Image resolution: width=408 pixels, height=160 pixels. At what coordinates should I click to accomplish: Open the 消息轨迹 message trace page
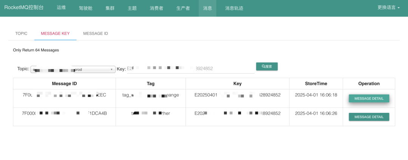tap(234, 8)
